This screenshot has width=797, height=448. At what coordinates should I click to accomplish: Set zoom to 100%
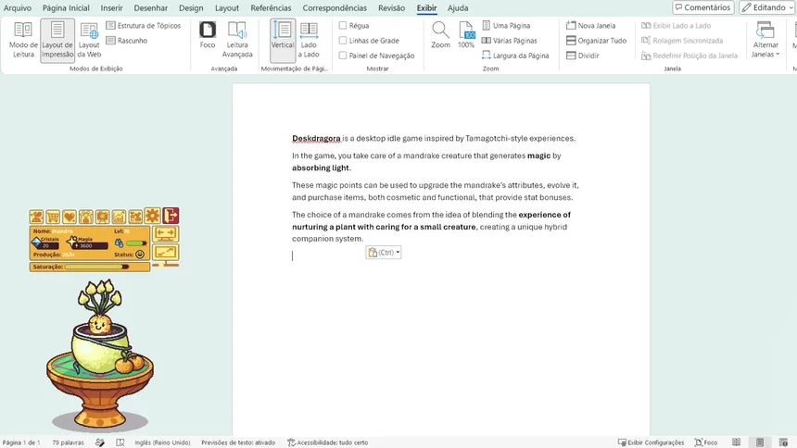tap(466, 35)
